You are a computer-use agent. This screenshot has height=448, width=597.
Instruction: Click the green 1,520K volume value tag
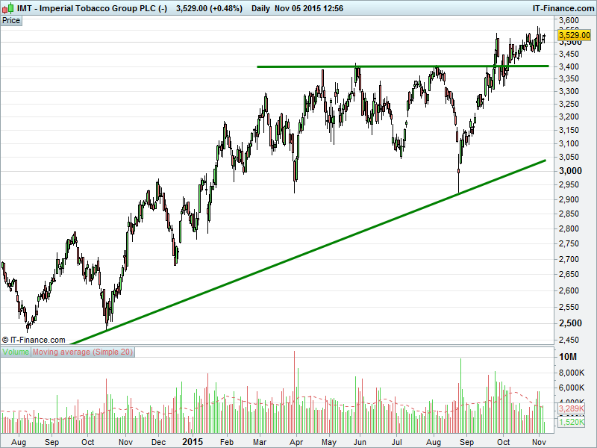click(x=574, y=422)
